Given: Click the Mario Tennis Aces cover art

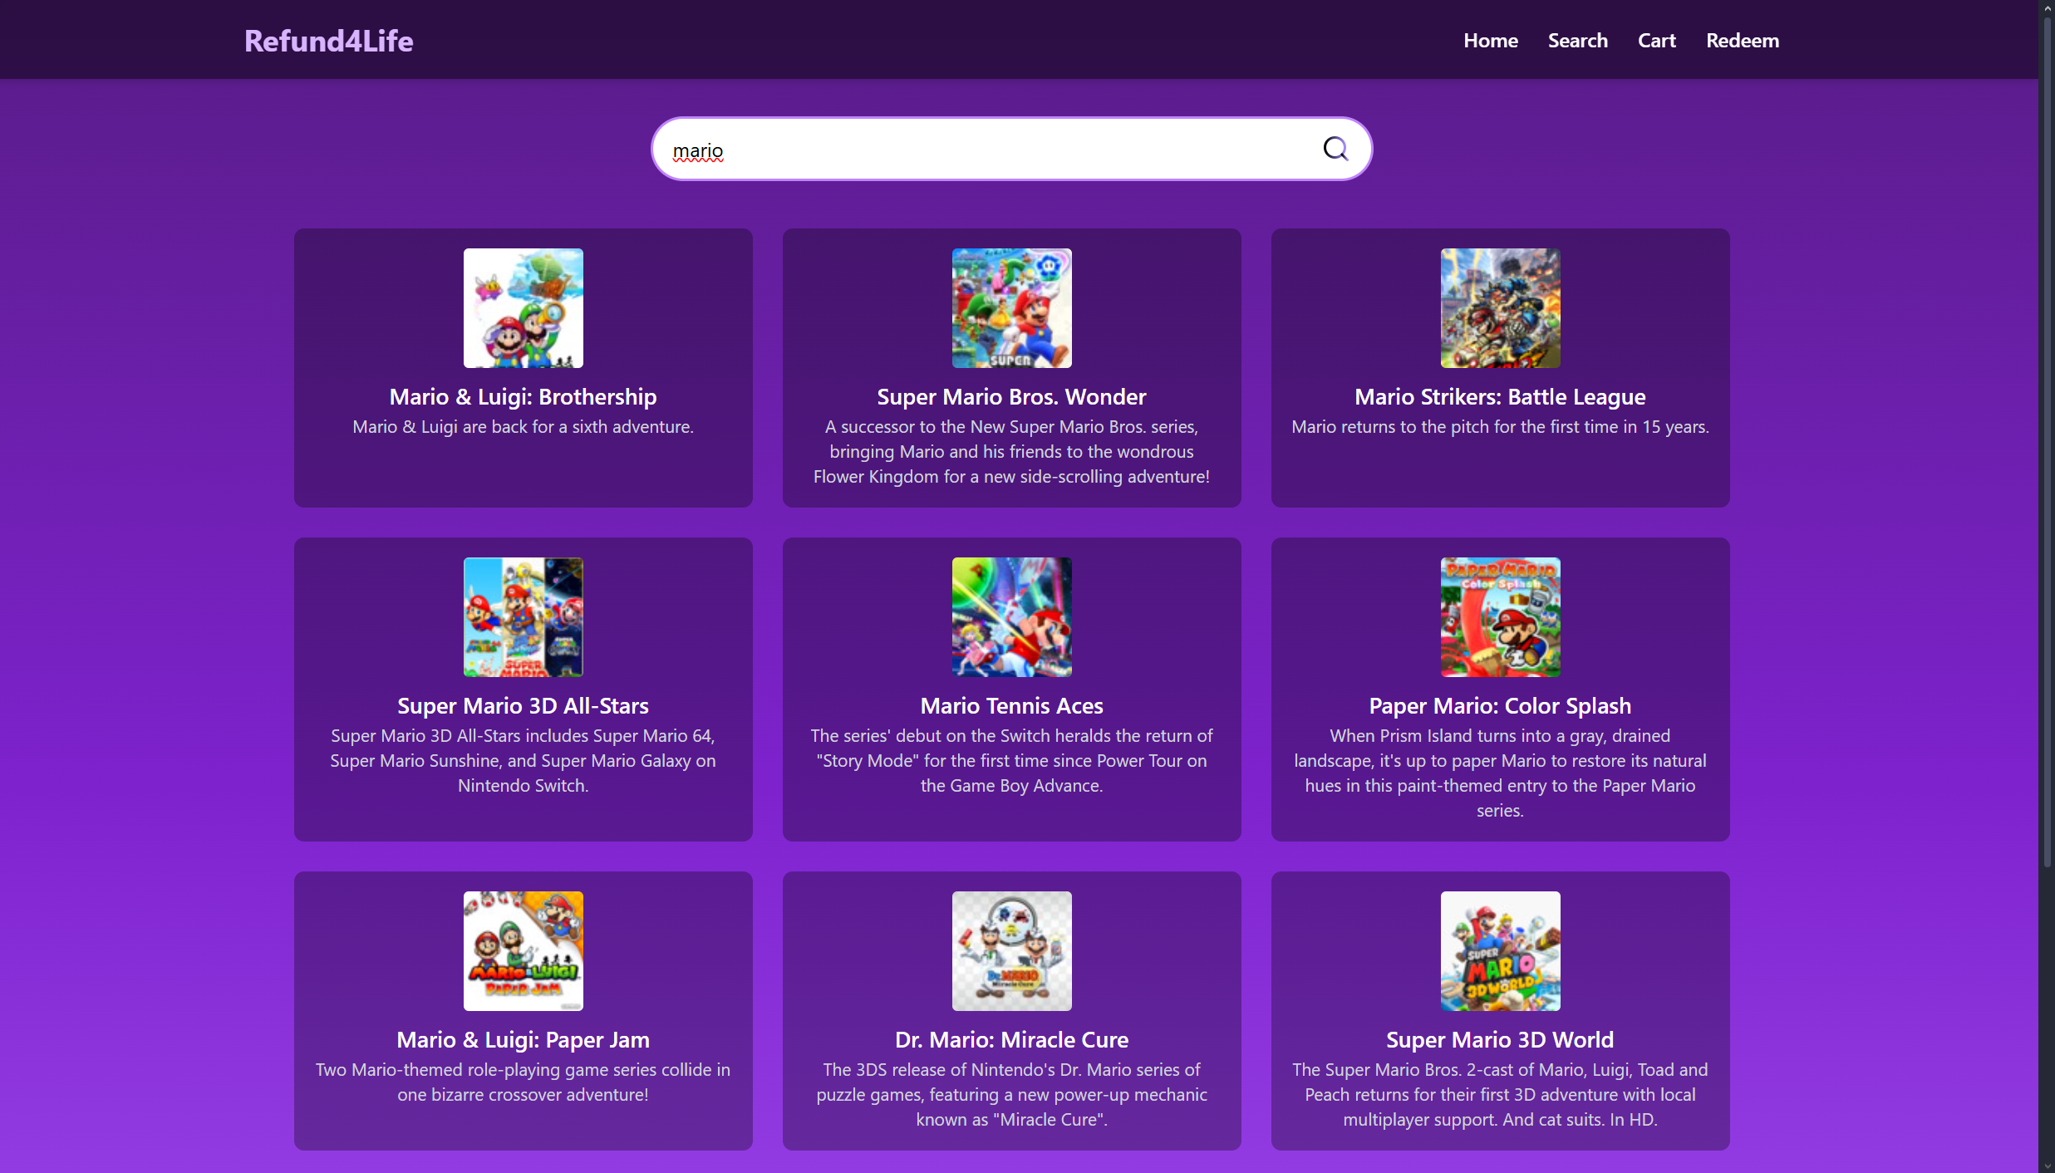Looking at the screenshot, I should pos(1011,617).
